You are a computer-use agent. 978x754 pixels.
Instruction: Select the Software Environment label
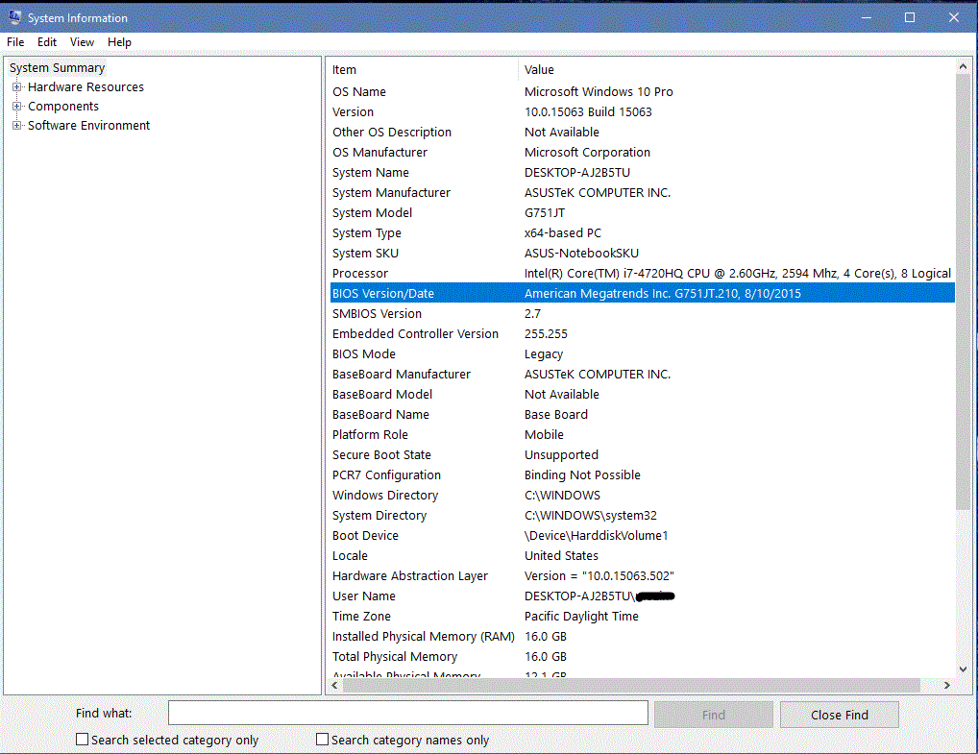pos(88,126)
